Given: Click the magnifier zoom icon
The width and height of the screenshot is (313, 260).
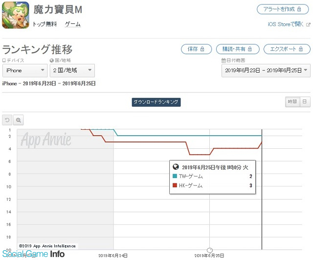Looking at the screenshot, I should [19, 120].
